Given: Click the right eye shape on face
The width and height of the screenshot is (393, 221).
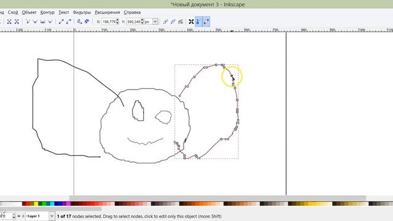Looking at the screenshot, I should [163, 117].
